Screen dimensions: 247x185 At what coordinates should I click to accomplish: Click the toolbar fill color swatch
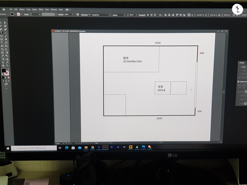click(4, 70)
